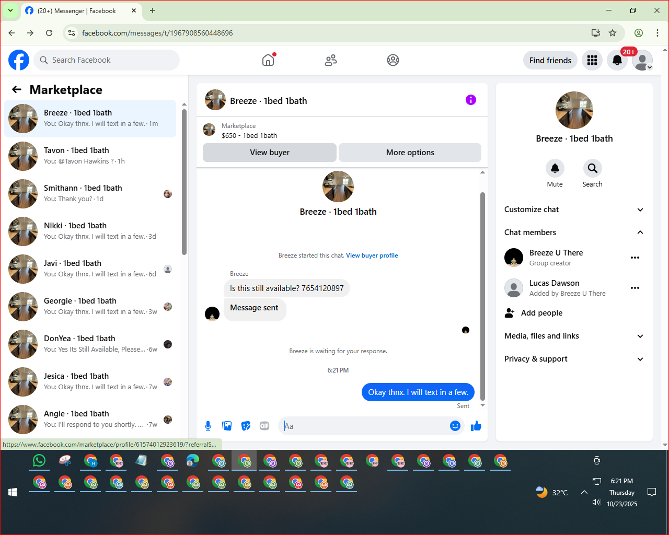Viewport: 669px width, 535px height.
Task: Open options for Breeze U There member
Action: pyautogui.click(x=635, y=258)
